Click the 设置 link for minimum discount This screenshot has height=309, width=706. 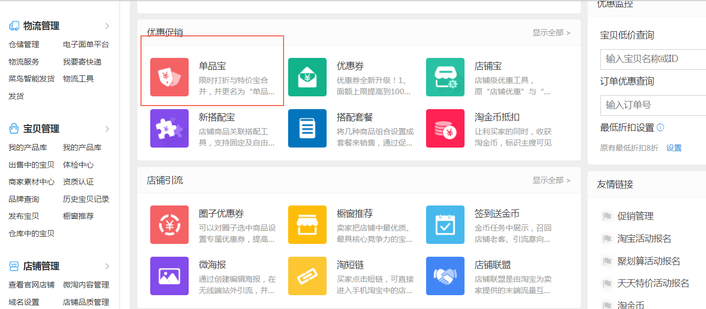[x=674, y=148]
